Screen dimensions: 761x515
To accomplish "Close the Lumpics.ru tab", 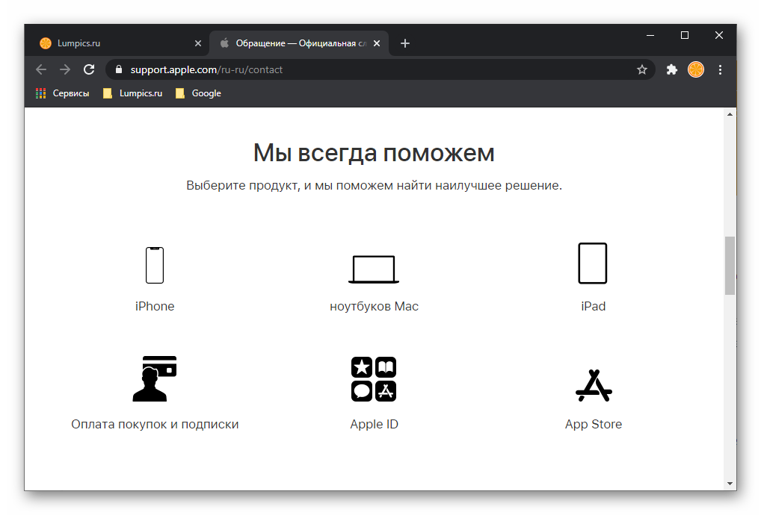I will [x=198, y=43].
